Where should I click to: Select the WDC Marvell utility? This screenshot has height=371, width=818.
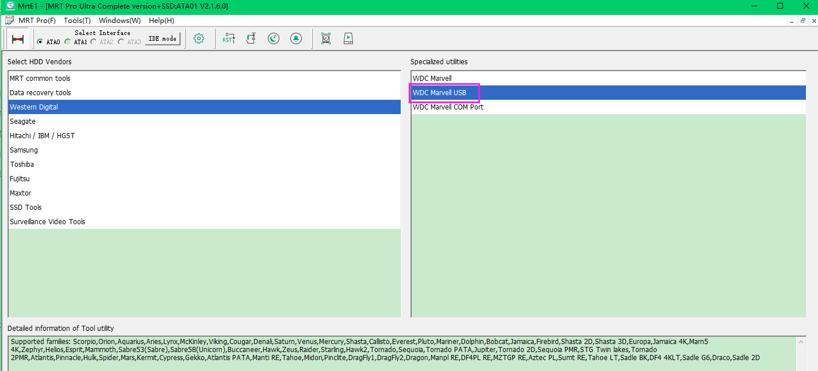pos(609,79)
